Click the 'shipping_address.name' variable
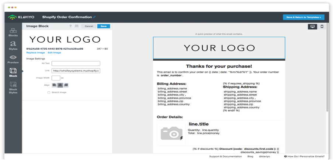 (240, 92)
